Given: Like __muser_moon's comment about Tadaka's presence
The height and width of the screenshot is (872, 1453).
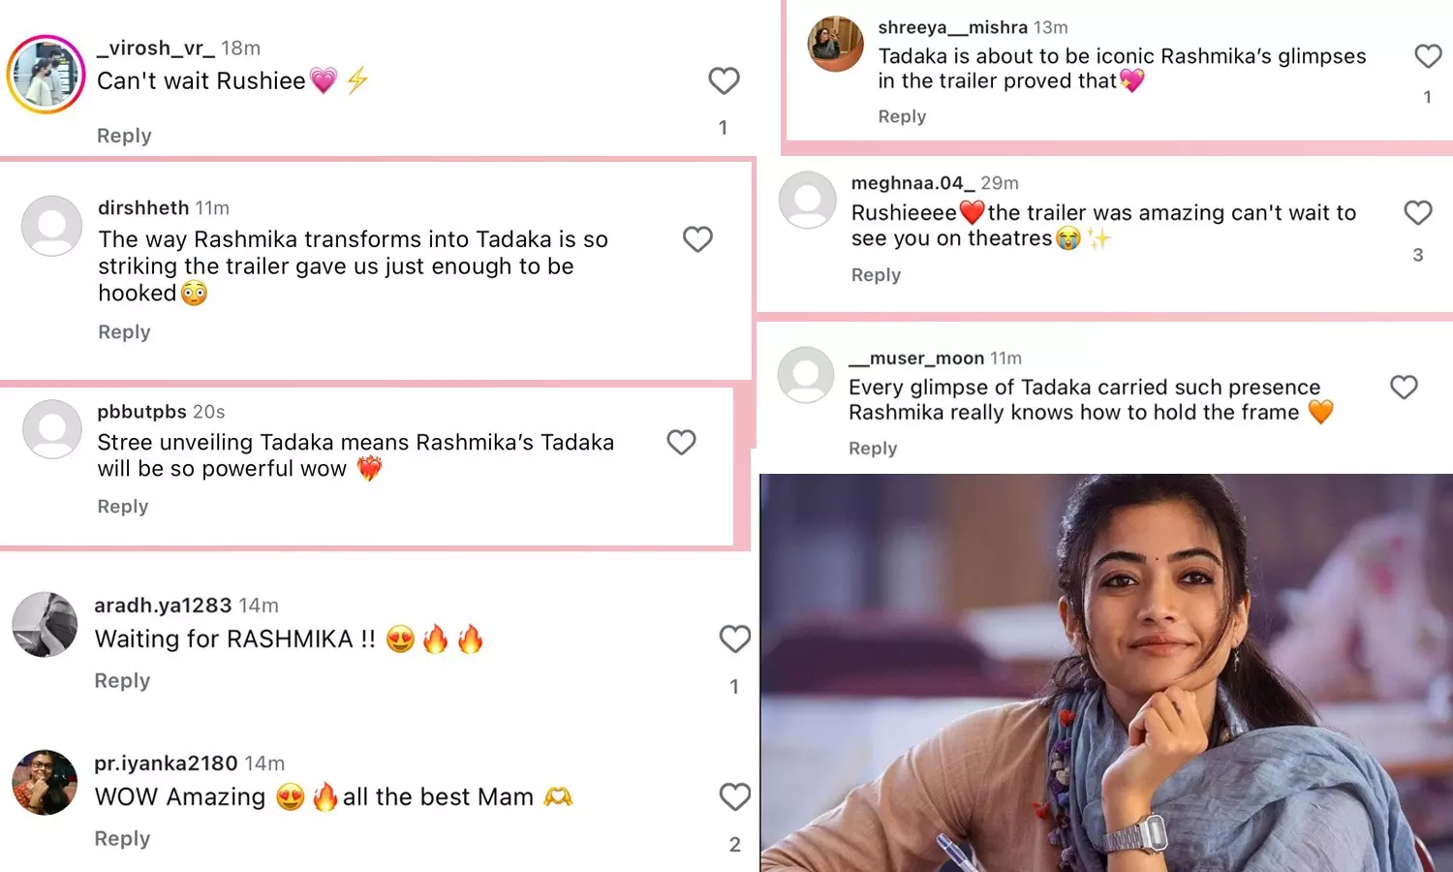Looking at the screenshot, I should pyautogui.click(x=1404, y=387).
